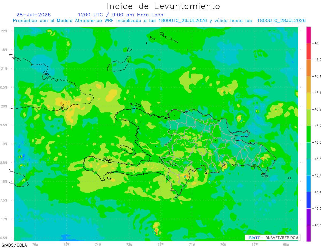Click '1200 UTC / 9:00 am Hora Local'
The height and width of the screenshot is (248, 321).
pyautogui.click(x=121, y=15)
